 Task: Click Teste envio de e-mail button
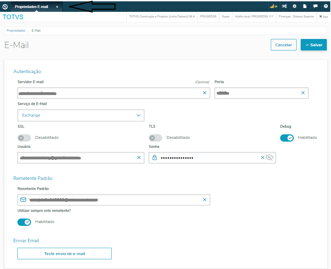pos(65,254)
